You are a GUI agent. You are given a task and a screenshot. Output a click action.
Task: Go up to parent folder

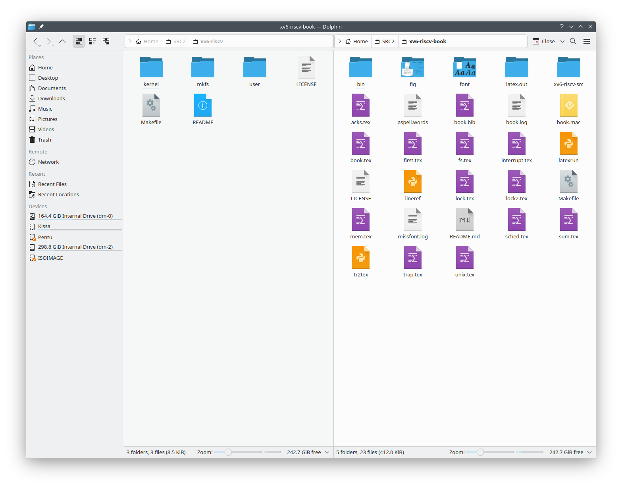(x=62, y=41)
